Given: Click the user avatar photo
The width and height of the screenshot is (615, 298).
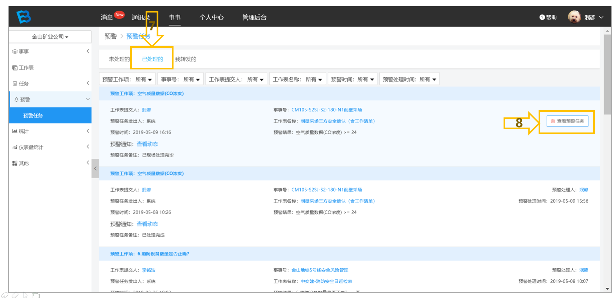Looking at the screenshot, I should [x=574, y=17].
